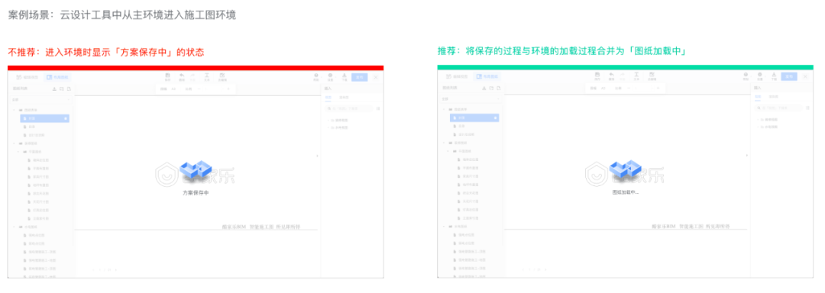Click the '图纸加载中...' loading label
This screenshot has width=825, height=293.
[x=626, y=193]
